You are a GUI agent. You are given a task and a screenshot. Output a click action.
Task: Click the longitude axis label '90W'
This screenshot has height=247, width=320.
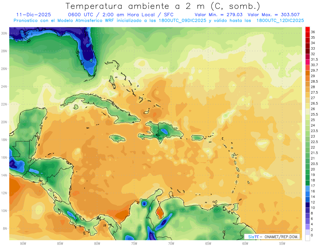[x=23, y=244]
